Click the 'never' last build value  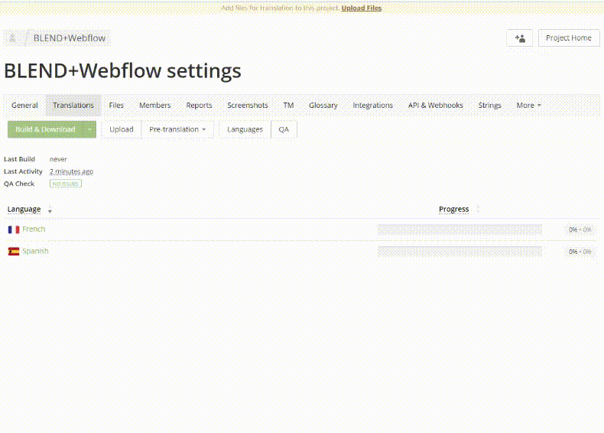coord(58,159)
